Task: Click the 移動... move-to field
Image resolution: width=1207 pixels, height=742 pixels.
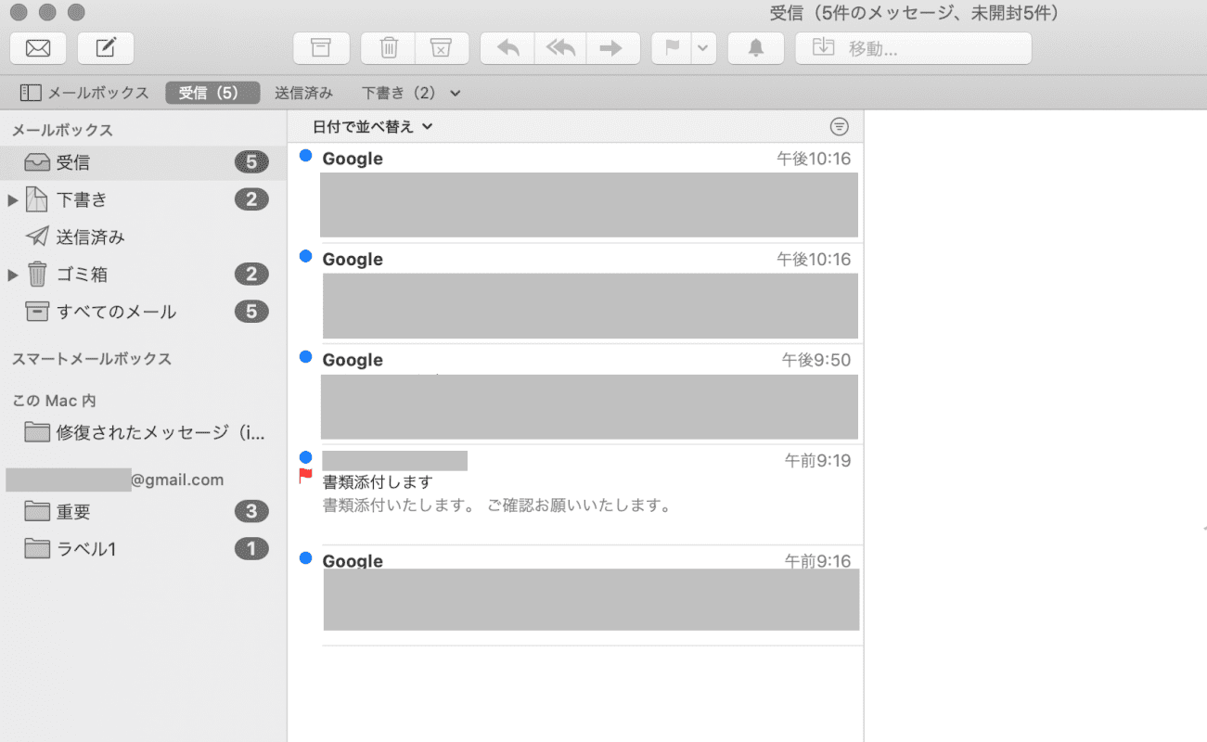Action: click(914, 48)
